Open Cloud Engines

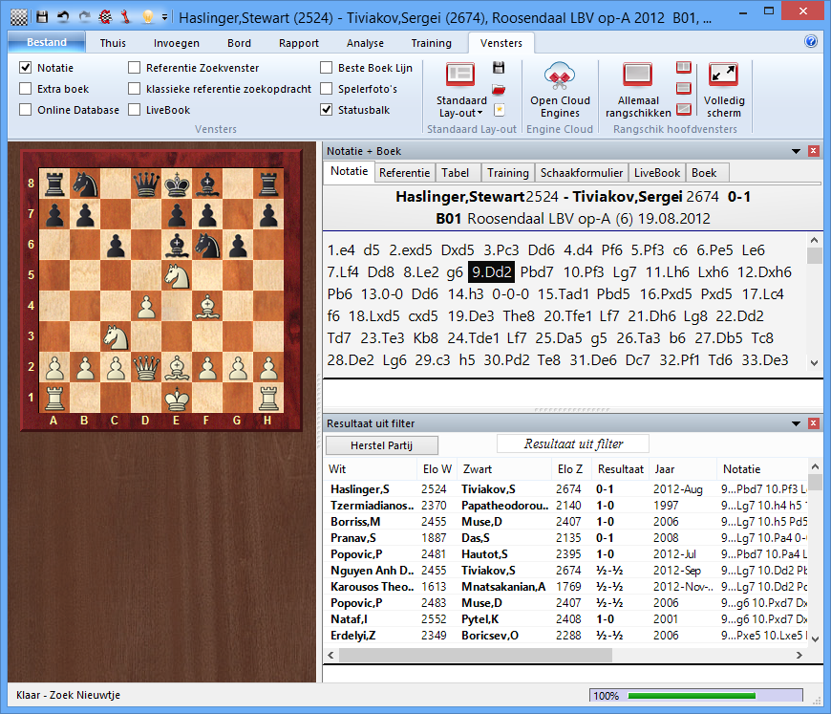[x=560, y=89]
